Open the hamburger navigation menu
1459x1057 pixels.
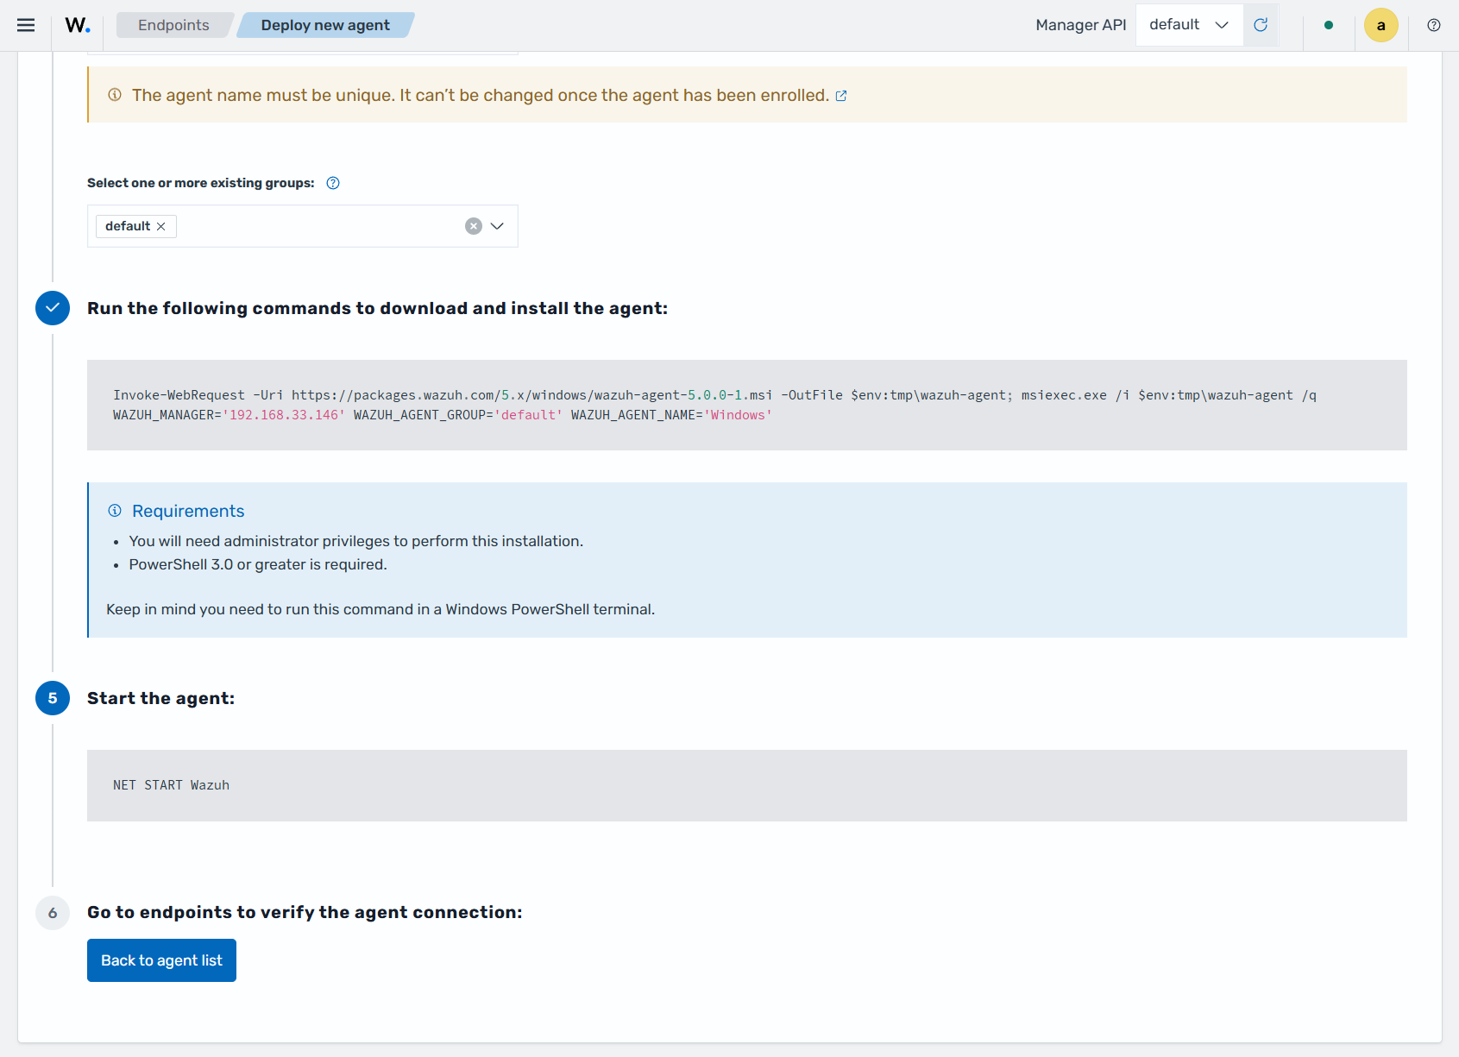point(26,25)
